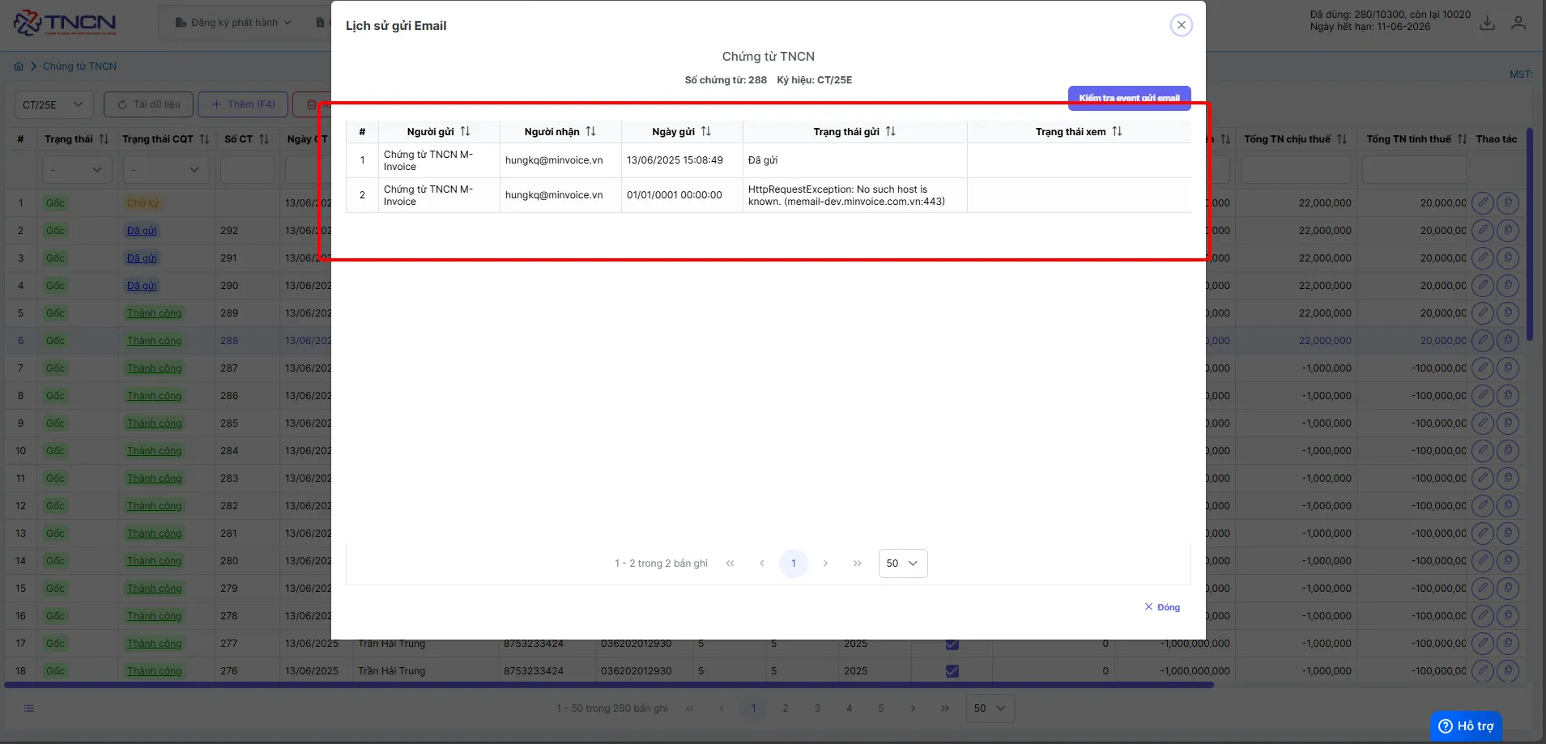Toggle the checkbox in row 17
Screen dimensions: 1546x744
pos(952,644)
